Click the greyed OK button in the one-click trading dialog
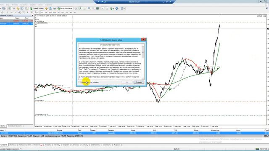This screenshot has height=151, width=269. click(x=127, y=82)
